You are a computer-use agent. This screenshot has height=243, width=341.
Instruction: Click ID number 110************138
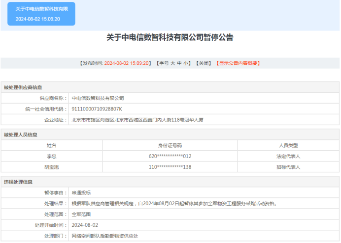point(170,167)
